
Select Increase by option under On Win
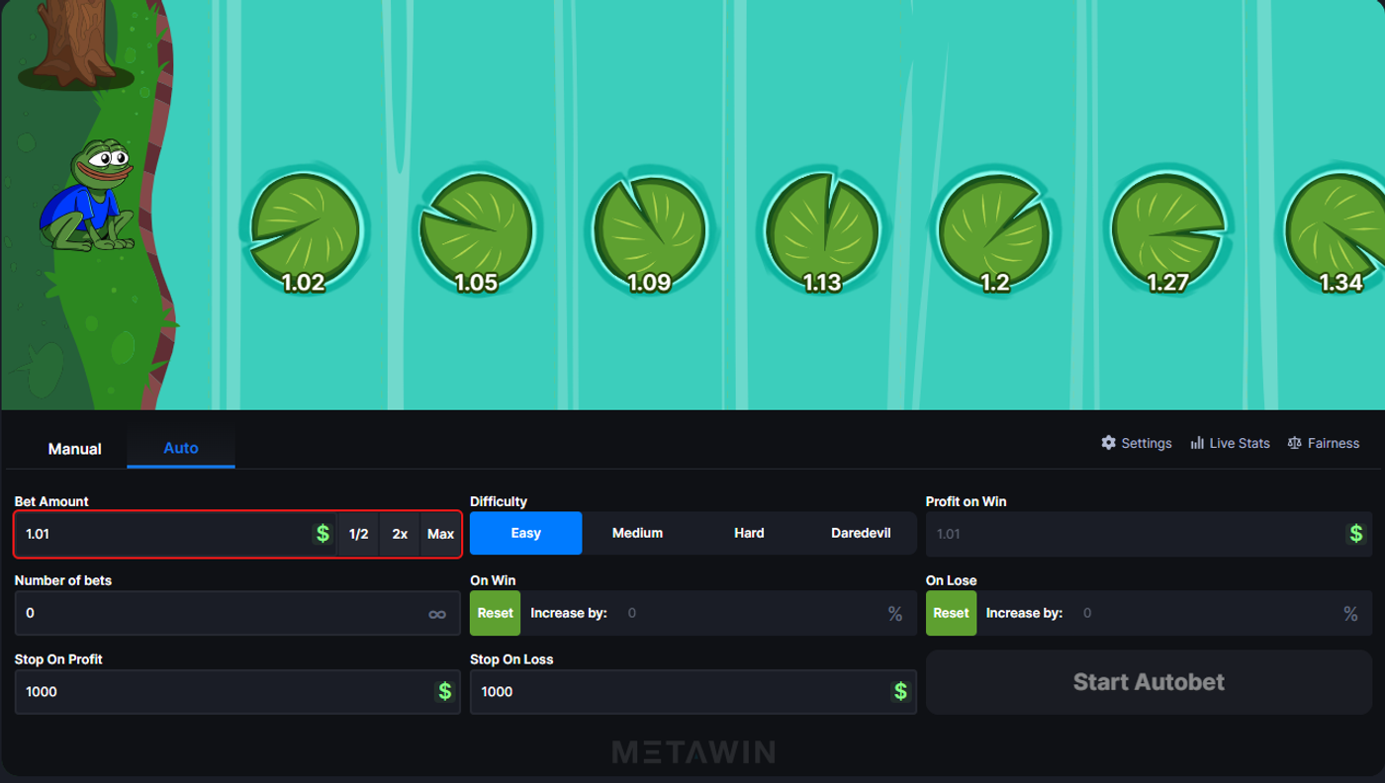[x=569, y=613]
